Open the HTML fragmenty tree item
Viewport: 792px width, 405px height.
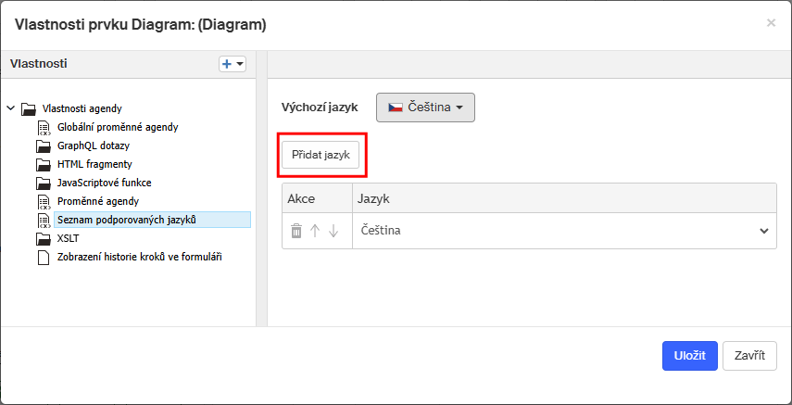point(94,164)
